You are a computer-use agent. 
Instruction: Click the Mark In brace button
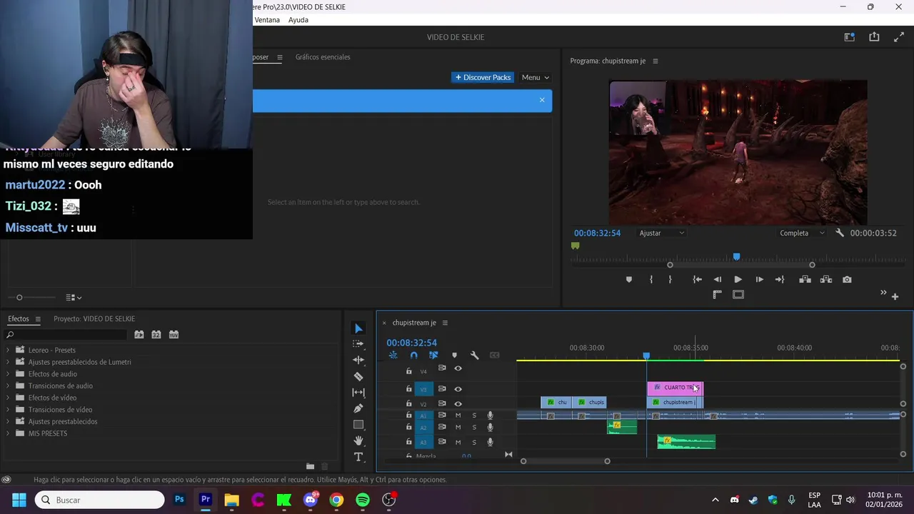[x=651, y=280]
